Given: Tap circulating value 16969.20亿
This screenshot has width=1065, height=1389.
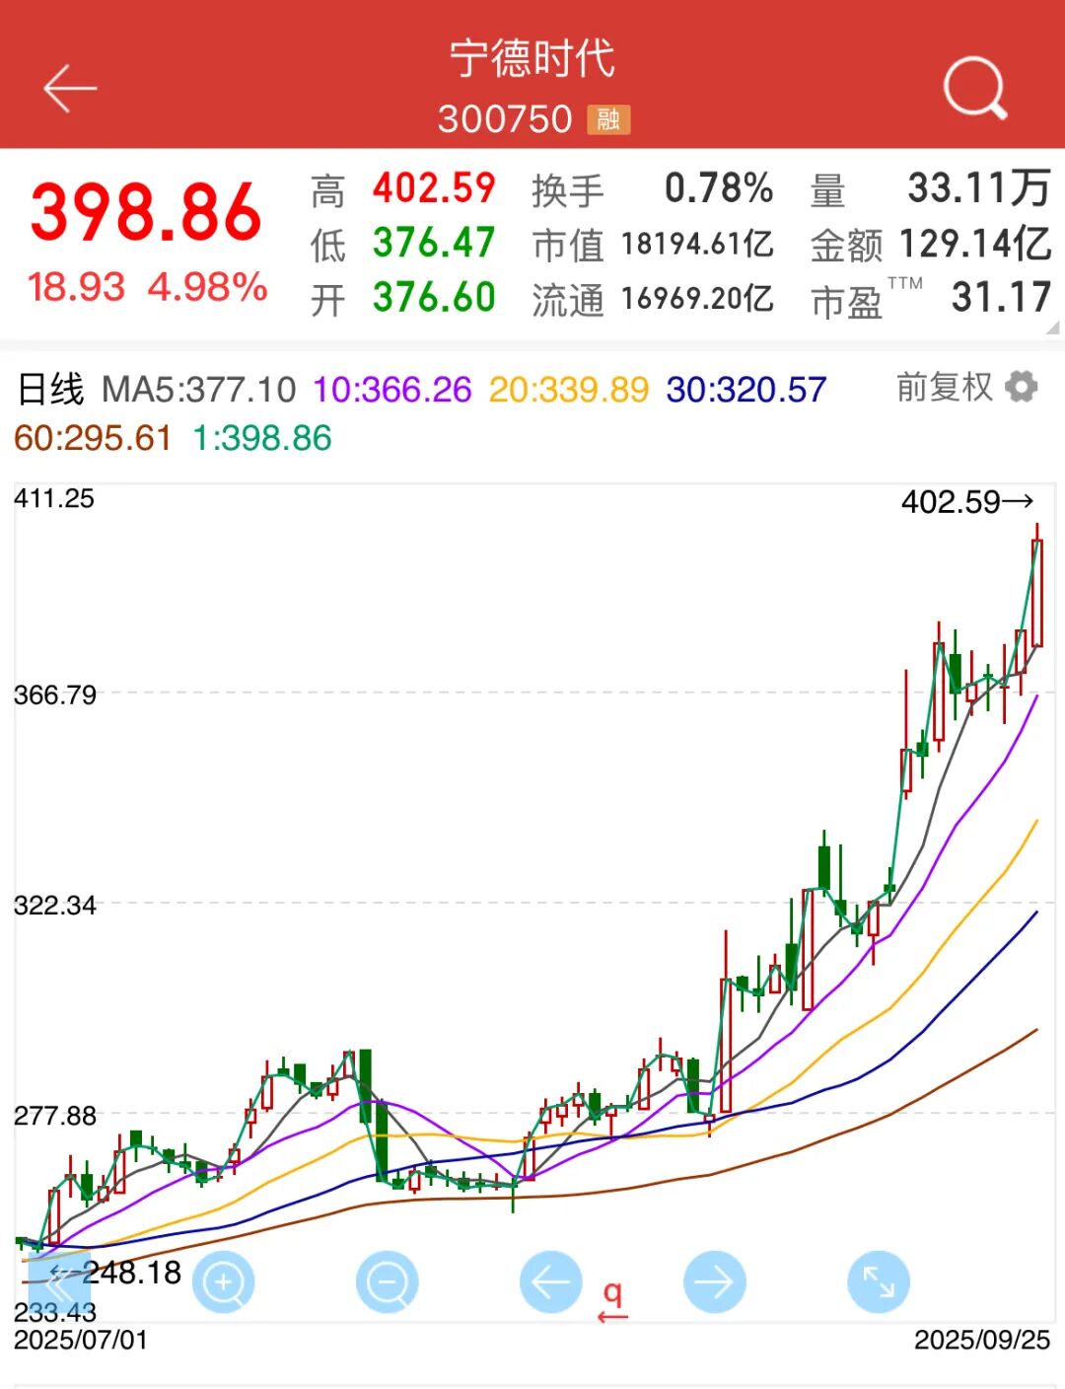Looking at the screenshot, I should 697,298.
